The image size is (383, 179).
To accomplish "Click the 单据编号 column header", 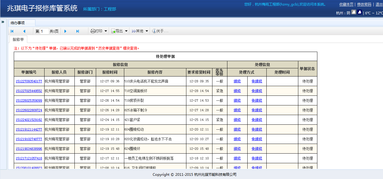I will click(x=29, y=72).
